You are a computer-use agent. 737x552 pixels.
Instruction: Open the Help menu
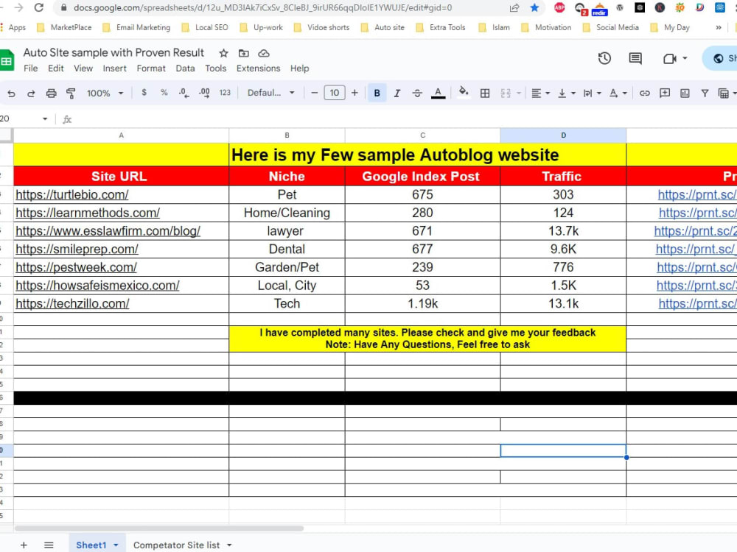(x=299, y=68)
